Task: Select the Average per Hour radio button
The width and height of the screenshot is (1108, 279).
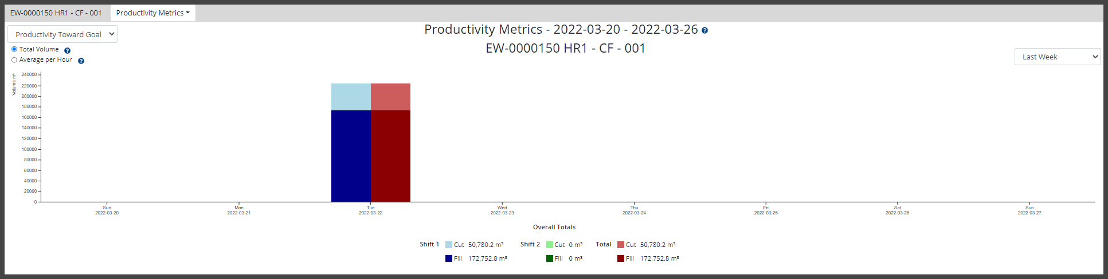Action: [x=14, y=60]
